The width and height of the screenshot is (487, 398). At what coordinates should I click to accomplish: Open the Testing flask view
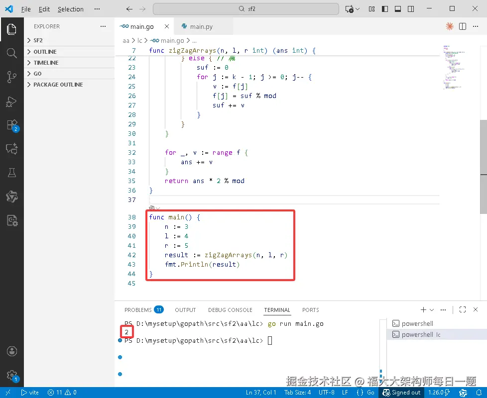(x=11, y=173)
